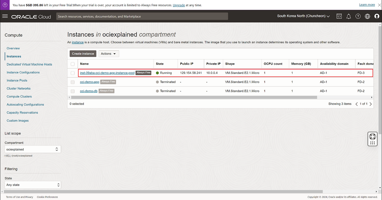This screenshot has width=382, height=200.
Task: Open the Compartment selector dropdown
Action: click(x=33, y=149)
